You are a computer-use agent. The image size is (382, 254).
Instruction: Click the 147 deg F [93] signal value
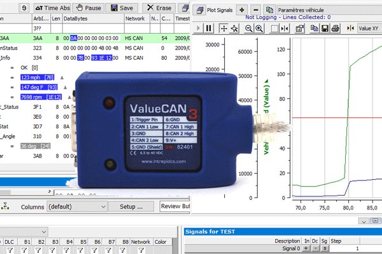pyautogui.click(x=39, y=87)
